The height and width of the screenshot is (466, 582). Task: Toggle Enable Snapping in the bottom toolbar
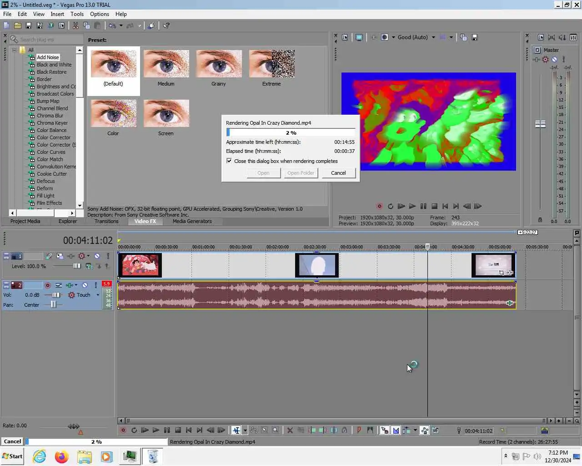(385, 430)
